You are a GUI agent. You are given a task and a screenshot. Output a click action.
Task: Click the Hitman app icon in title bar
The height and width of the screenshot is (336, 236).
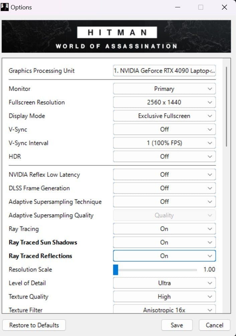point(4,7)
